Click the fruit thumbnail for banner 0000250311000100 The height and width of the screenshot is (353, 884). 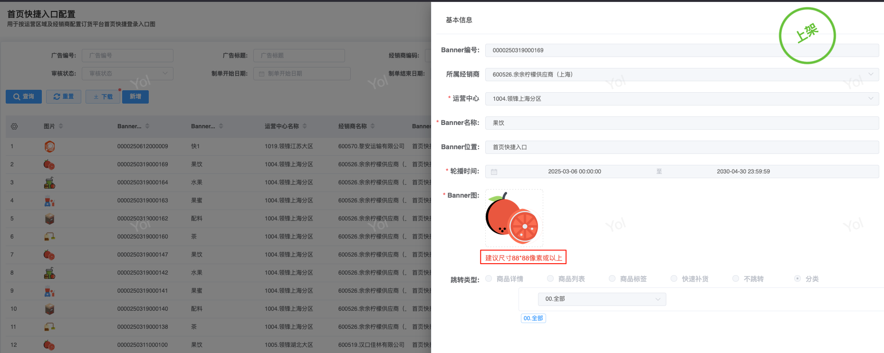(49, 345)
